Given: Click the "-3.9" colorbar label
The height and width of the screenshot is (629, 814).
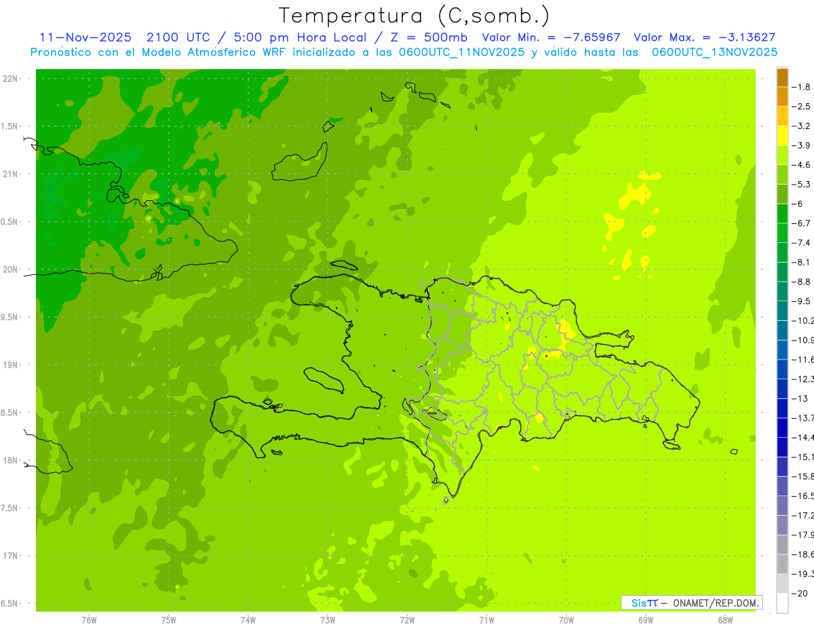Looking at the screenshot, I should [x=801, y=145].
